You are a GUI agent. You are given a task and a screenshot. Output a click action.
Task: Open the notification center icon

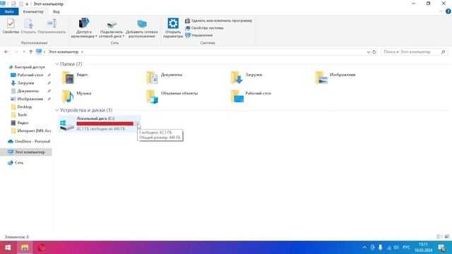click(x=442, y=248)
